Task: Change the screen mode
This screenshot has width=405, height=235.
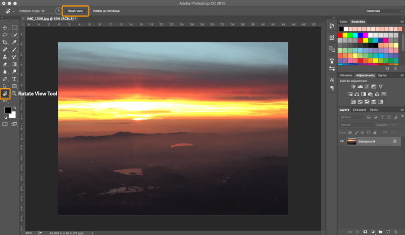Action: (x=14, y=124)
